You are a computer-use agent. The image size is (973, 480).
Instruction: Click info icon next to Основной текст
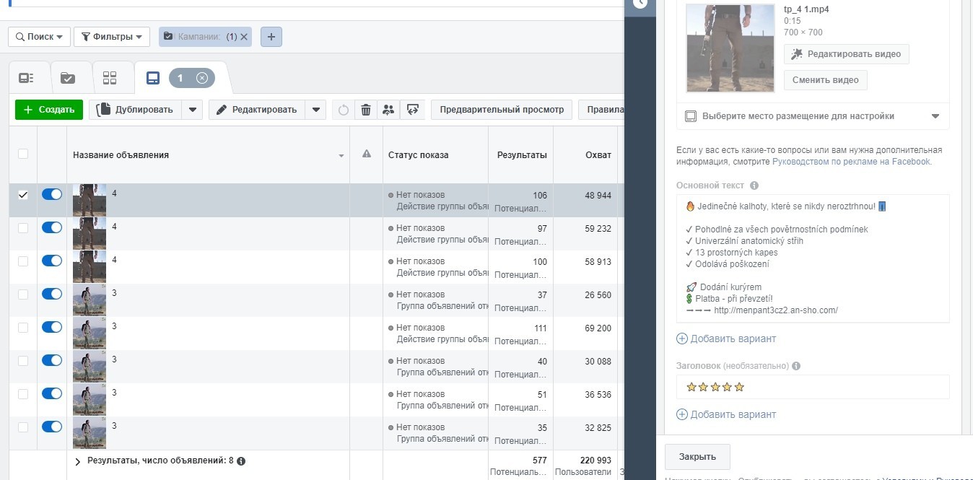[754, 186]
